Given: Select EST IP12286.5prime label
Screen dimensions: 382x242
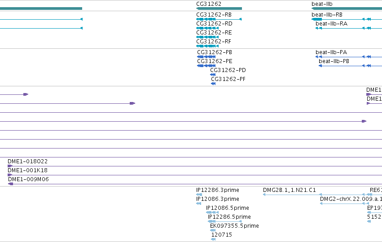Looking at the screenshot, I should click(229, 217).
